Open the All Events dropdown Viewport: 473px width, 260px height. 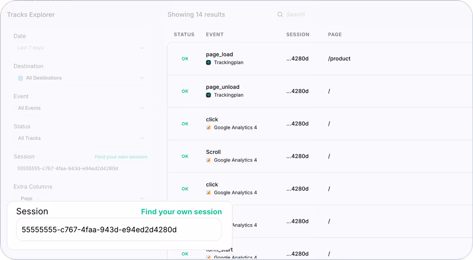81,108
